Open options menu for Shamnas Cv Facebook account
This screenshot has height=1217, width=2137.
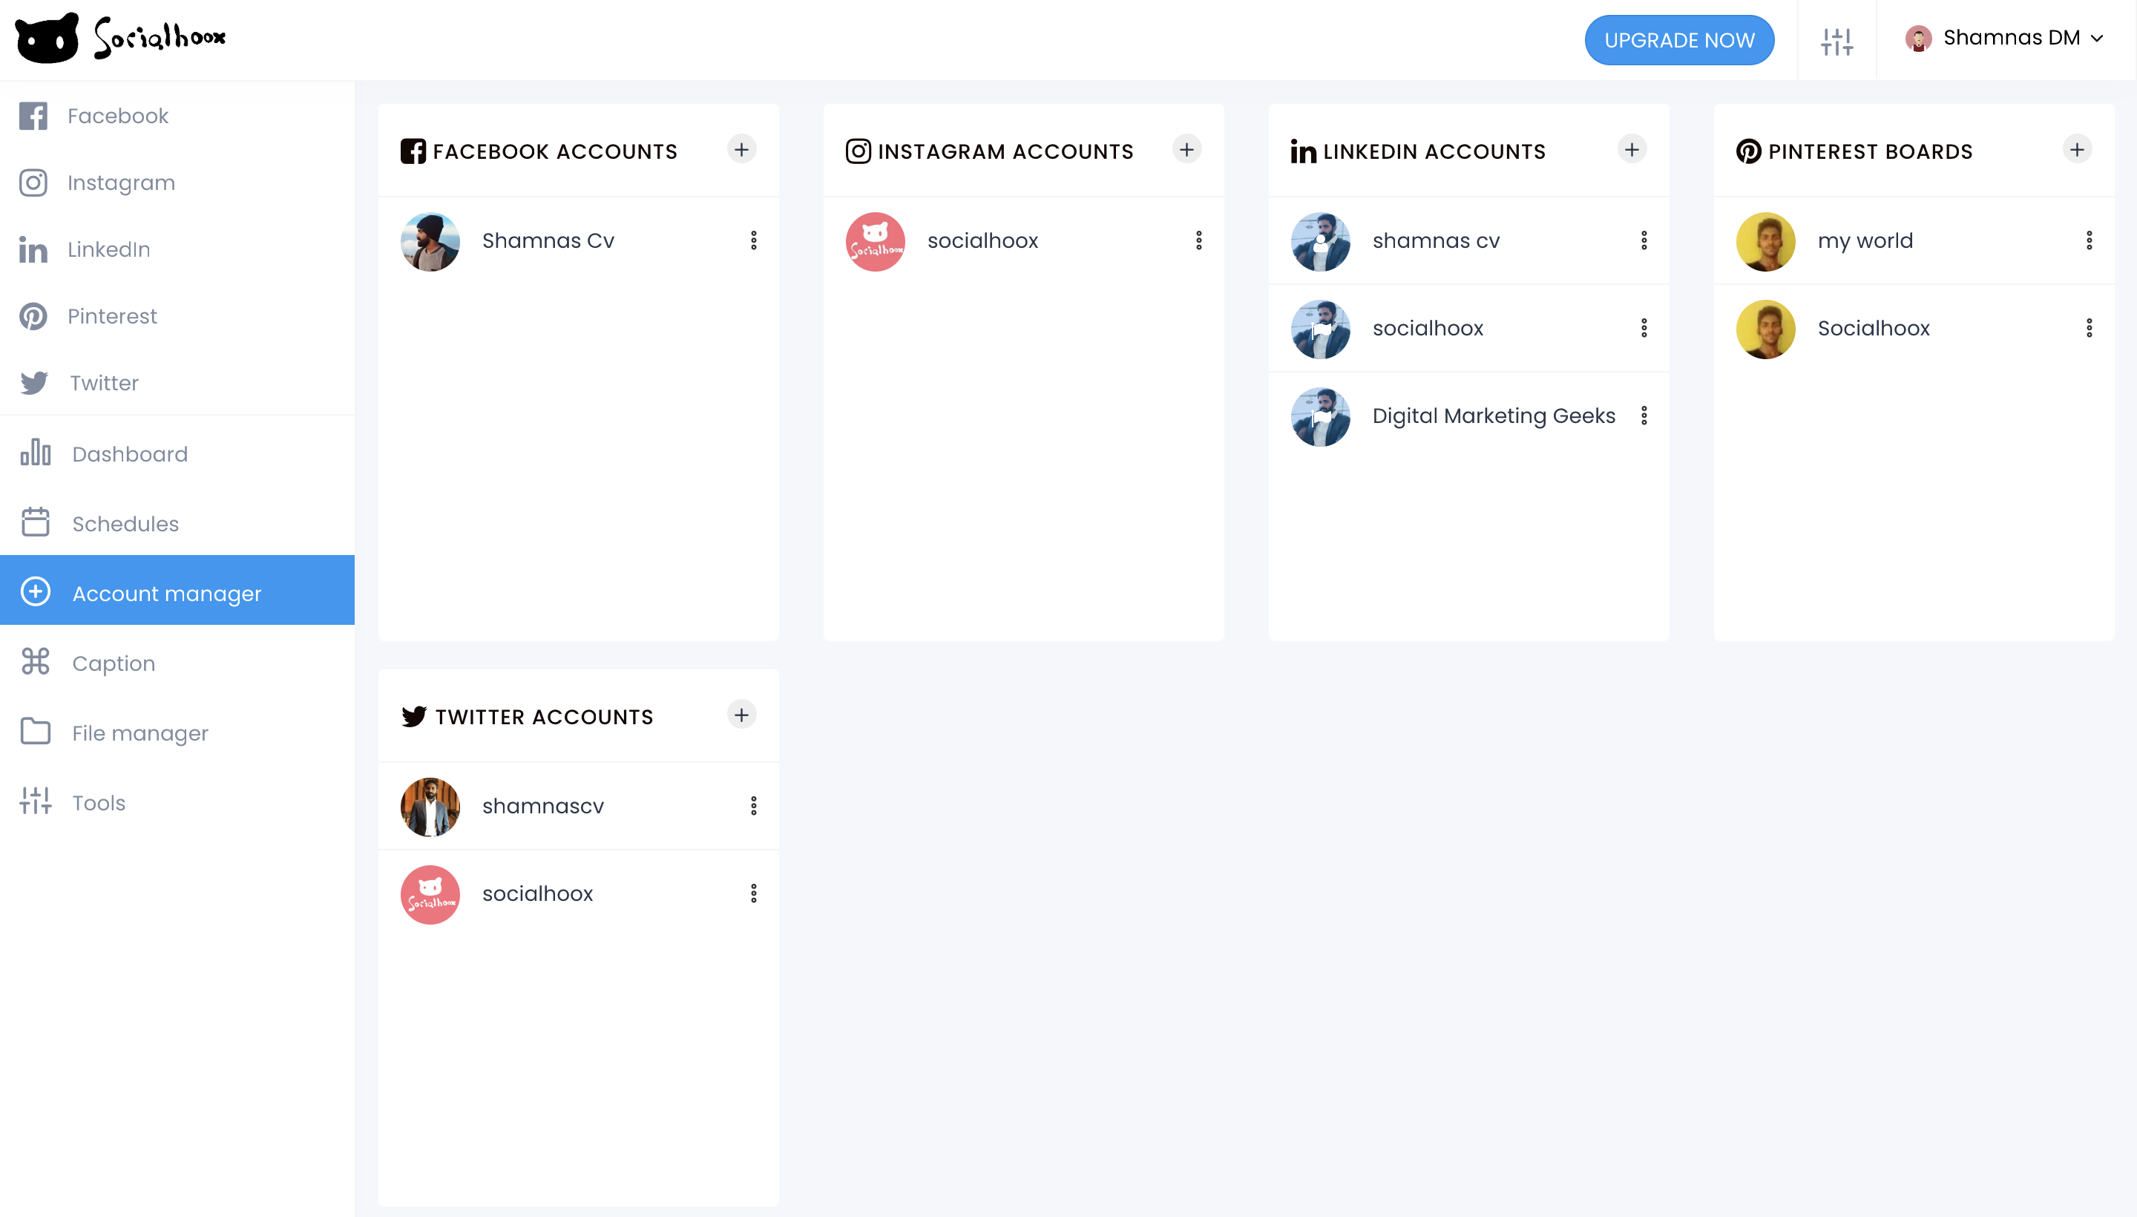pyautogui.click(x=754, y=240)
